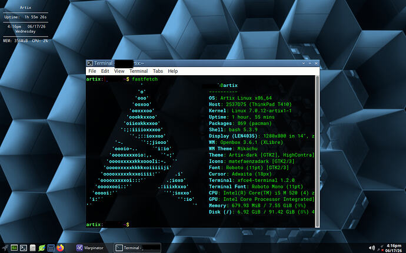Image resolution: width=406 pixels, height=253 pixels.
Task: Click the 'Disk (/): 6.92 GiB' line
Action: pyautogui.click(x=261, y=212)
